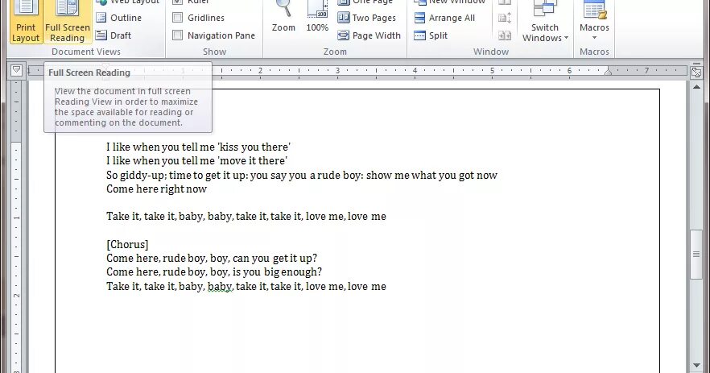The width and height of the screenshot is (710, 373).
Task: Click the right indent marker on ruler
Action: 609,71
